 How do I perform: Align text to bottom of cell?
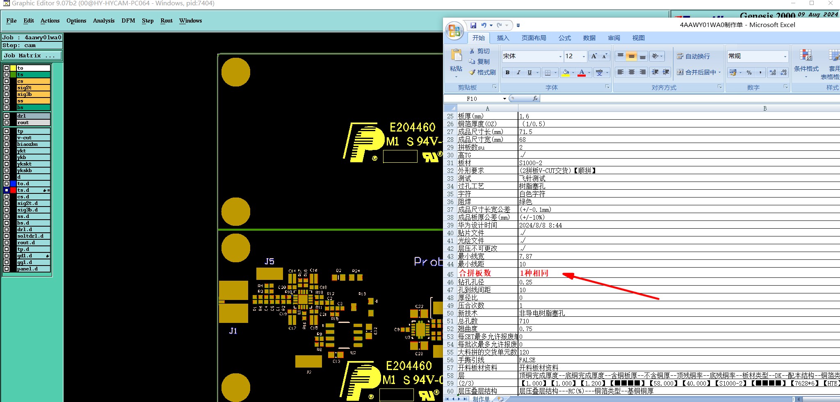point(643,56)
